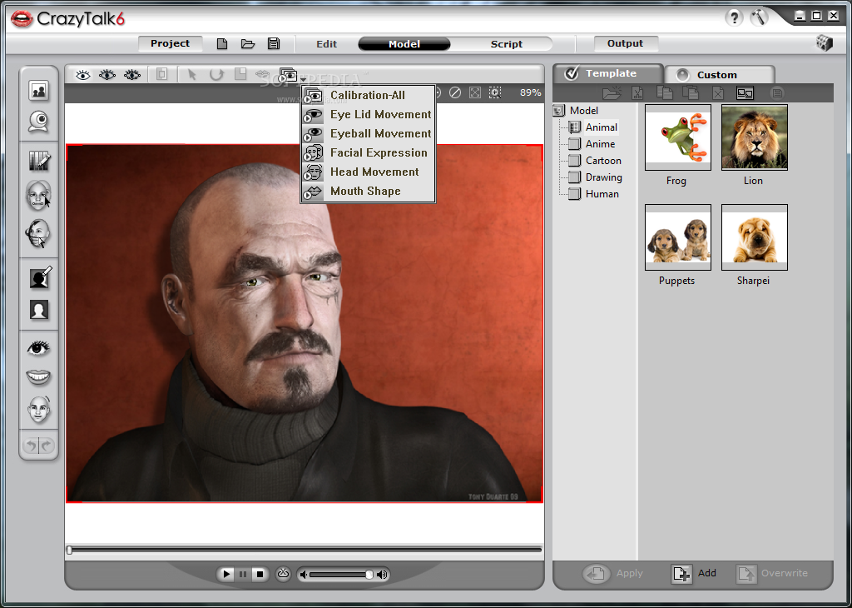This screenshot has height=608, width=852.
Task: Click the silhouette mask tool
Action: [38, 277]
